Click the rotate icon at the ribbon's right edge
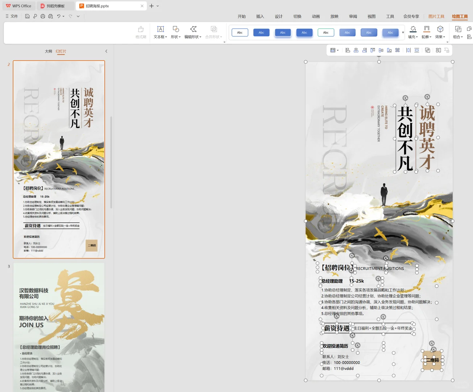The width and height of the screenshot is (473, 392). (469, 29)
